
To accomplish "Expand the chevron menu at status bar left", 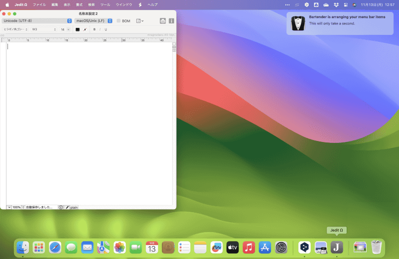I will (9, 207).
